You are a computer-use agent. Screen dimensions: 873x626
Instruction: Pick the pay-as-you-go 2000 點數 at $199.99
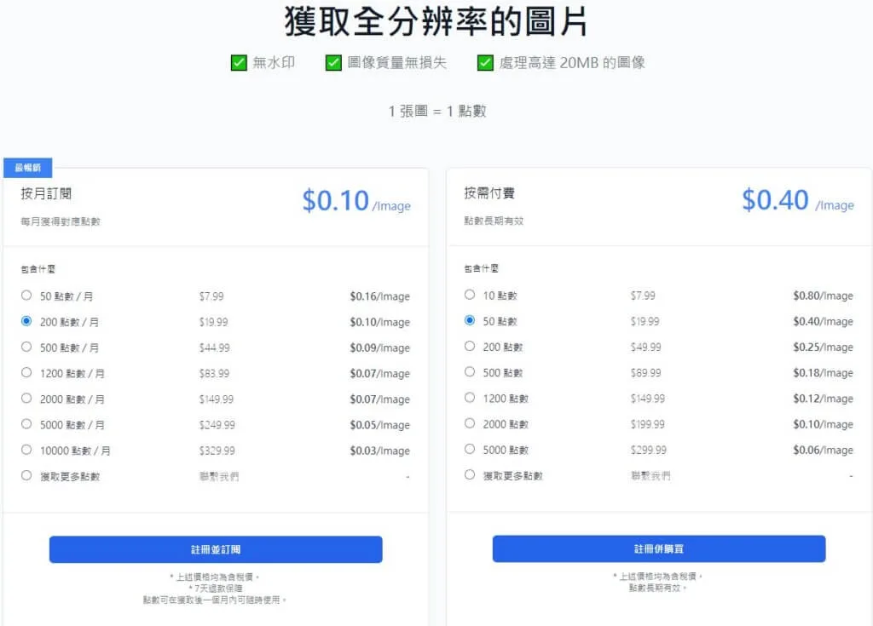470,423
